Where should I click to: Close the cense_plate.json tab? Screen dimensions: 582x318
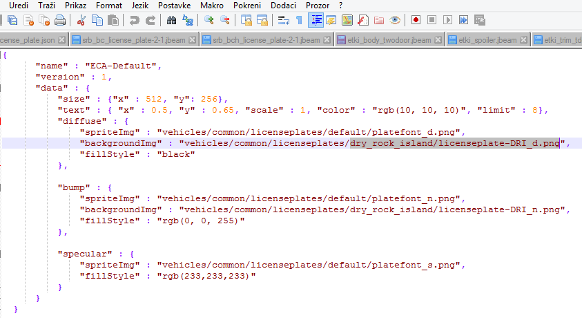coord(62,40)
